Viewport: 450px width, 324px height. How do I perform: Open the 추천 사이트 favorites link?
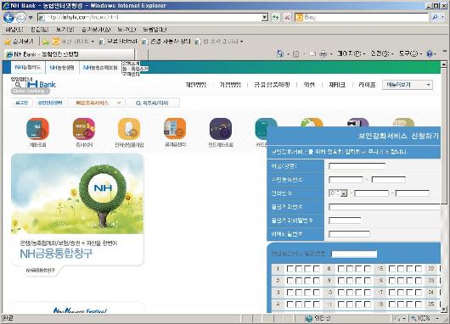pos(73,42)
